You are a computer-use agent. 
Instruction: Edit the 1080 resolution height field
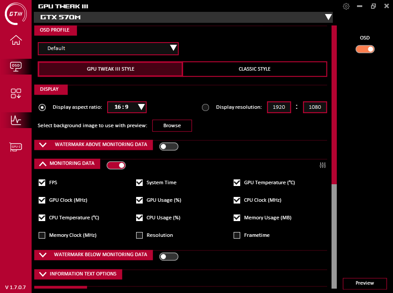pyautogui.click(x=315, y=107)
